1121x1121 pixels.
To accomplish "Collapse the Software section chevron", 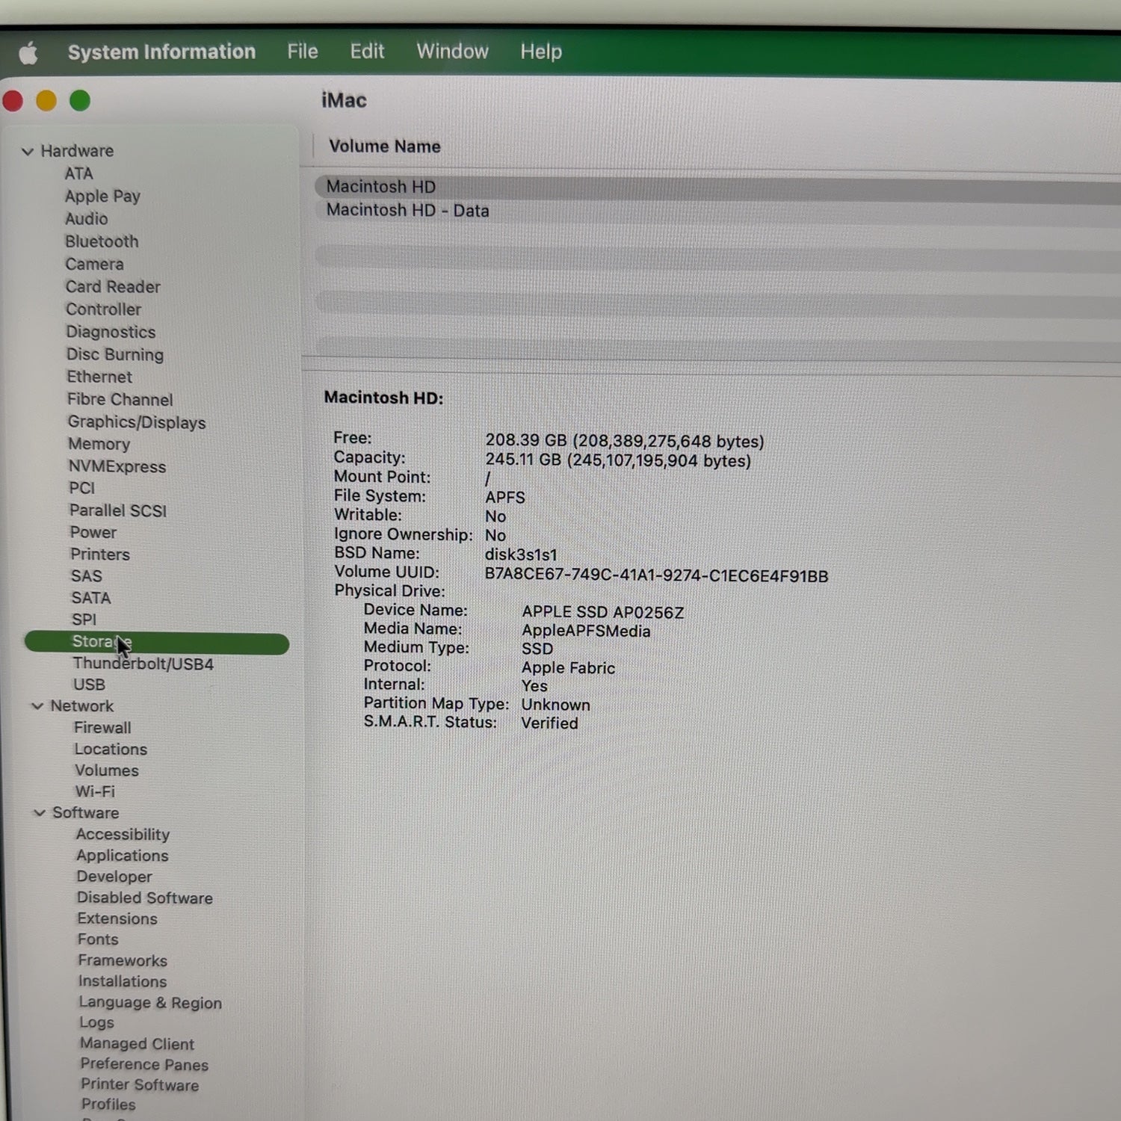I will (x=40, y=813).
